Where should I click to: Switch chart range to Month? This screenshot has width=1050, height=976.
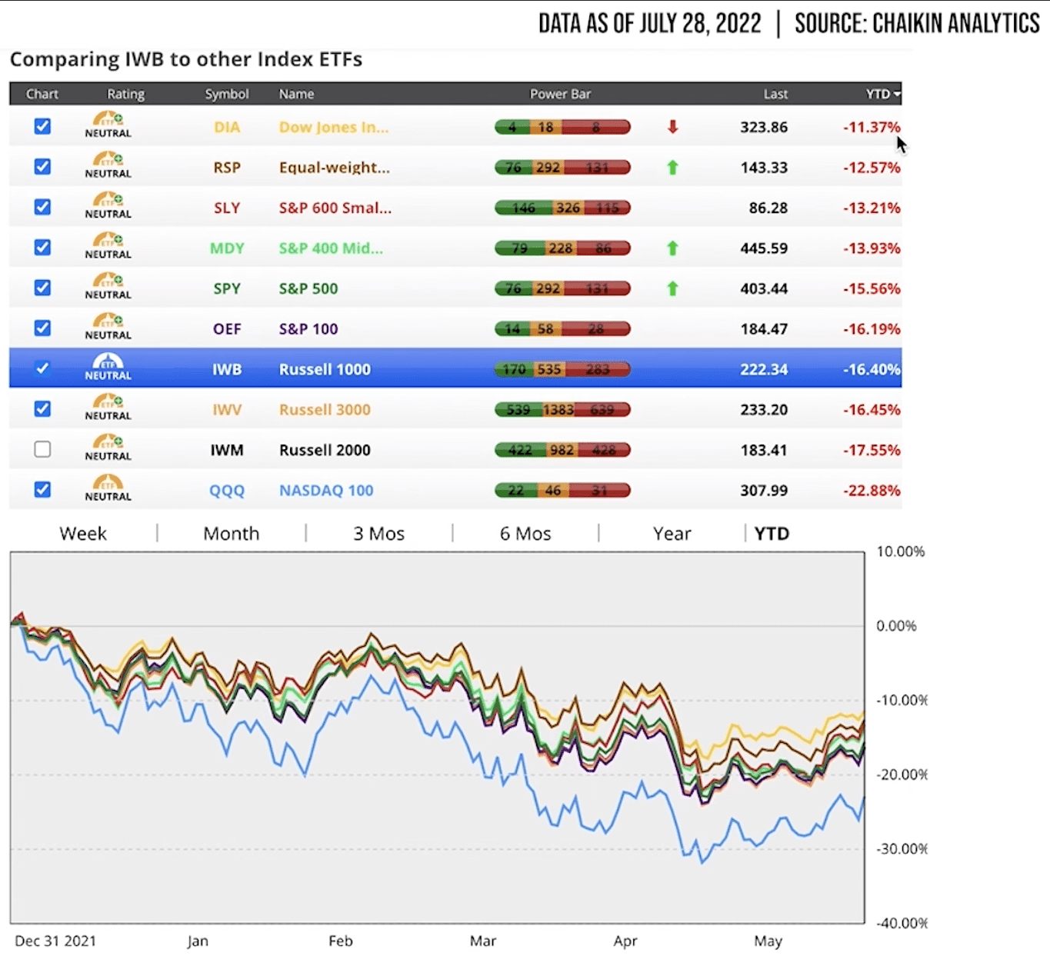pos(231,533)
